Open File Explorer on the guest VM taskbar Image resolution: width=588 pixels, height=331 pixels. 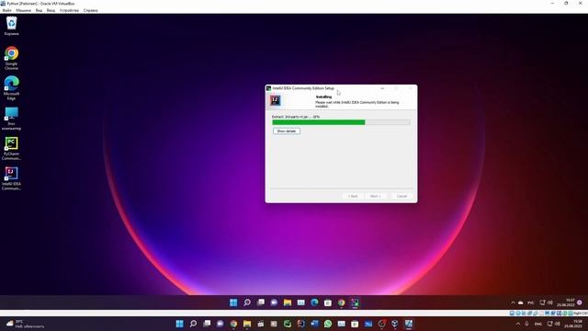(288, 302)
